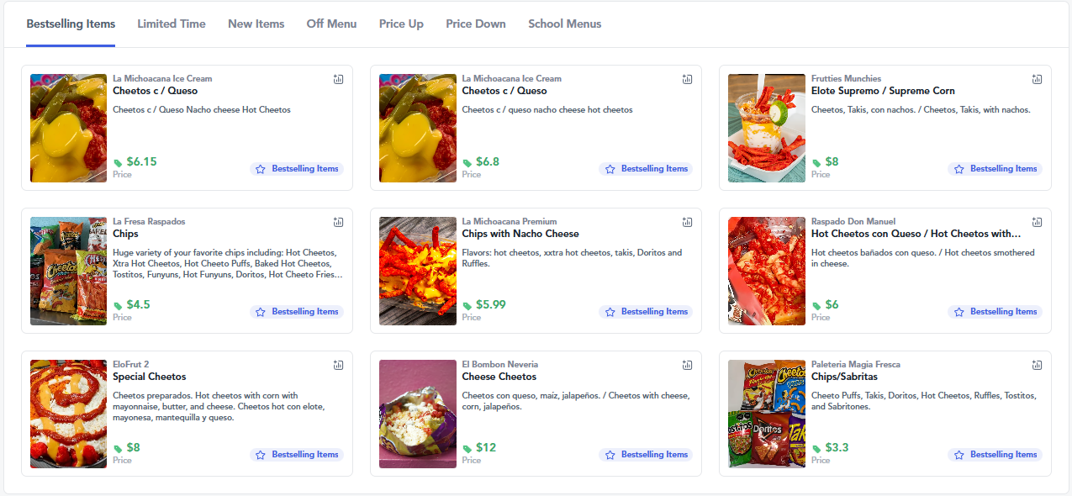The height and width of the screenshot is (496, 1072).
Task: Click chart icon on La Fresa Raspados Chips card
Action: [338, 222]
